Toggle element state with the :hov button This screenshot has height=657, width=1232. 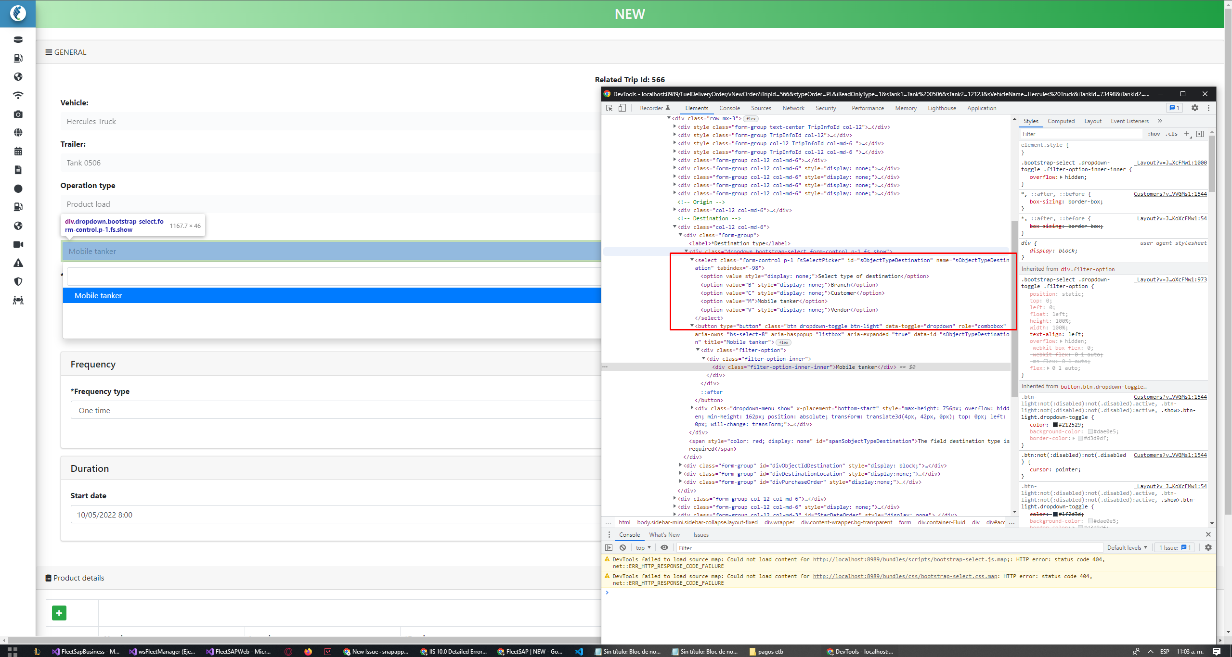[x=1154, y=134]
